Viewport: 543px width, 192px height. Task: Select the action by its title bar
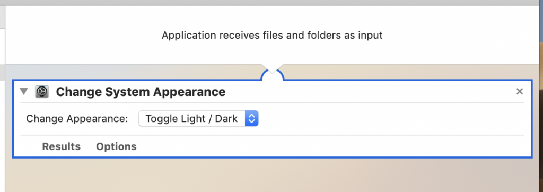pos(272,92)
